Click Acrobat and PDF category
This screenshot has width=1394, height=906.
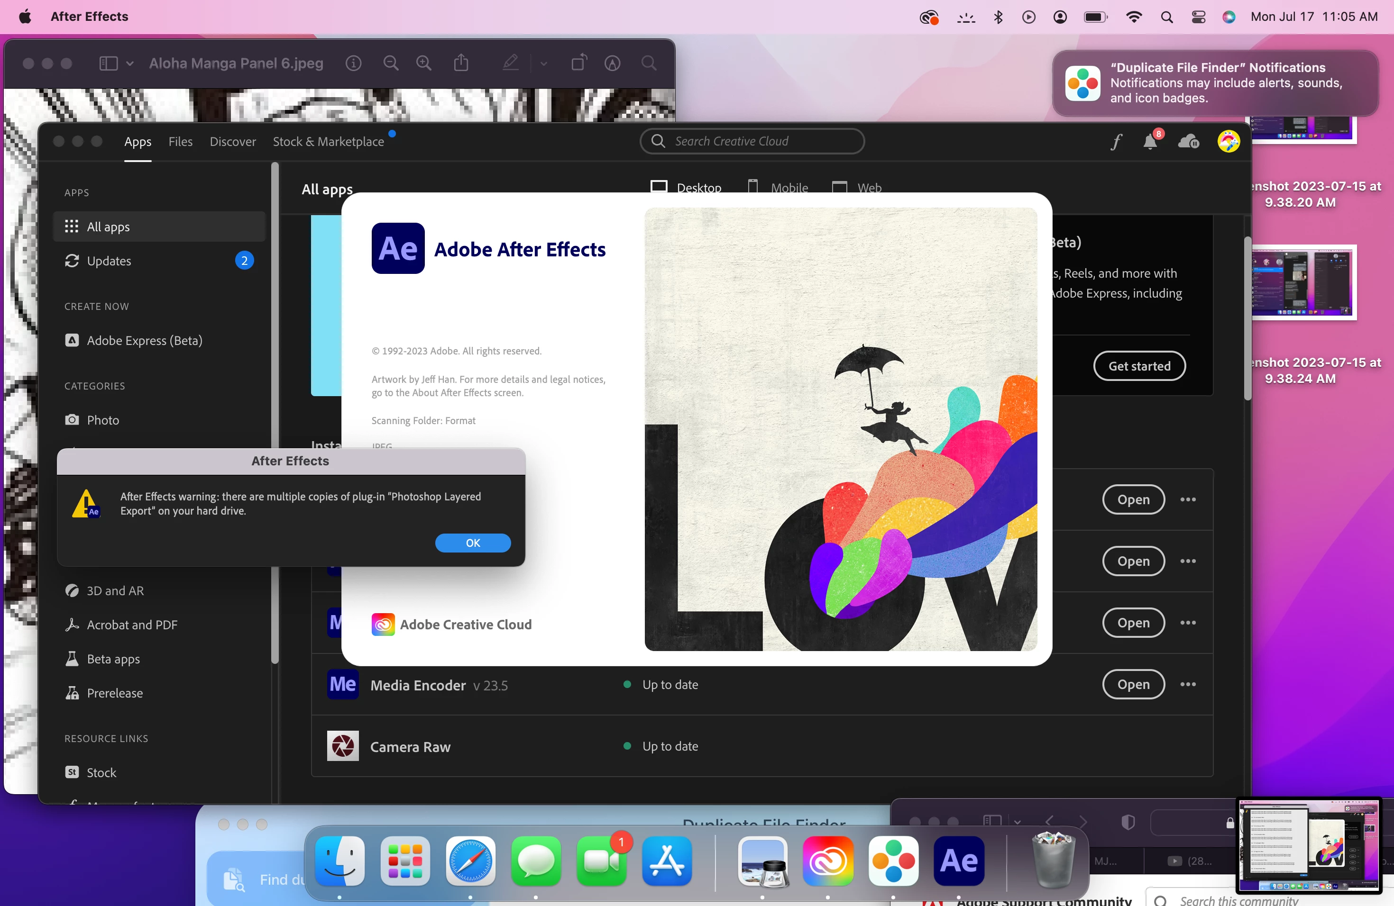[x=132, y=625]
